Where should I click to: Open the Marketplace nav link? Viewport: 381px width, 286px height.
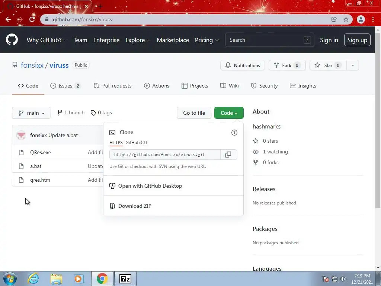coord(173,40)
